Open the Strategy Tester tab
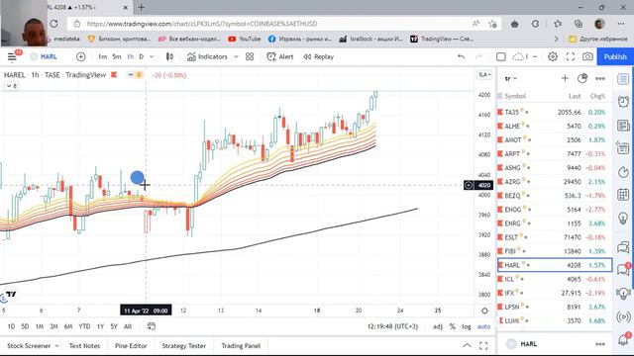Viewport: 634px width, 356px height. (x=184, y=346)
